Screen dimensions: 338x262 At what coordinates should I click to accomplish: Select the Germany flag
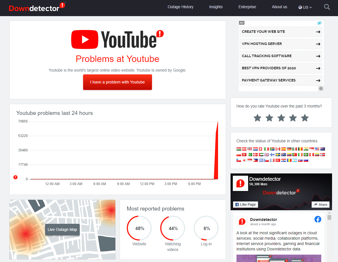289,149
